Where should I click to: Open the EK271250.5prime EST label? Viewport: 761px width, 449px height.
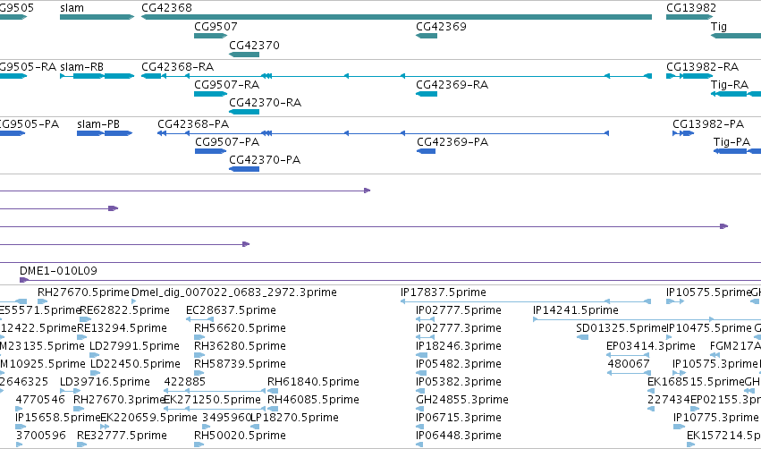(213, 401)
